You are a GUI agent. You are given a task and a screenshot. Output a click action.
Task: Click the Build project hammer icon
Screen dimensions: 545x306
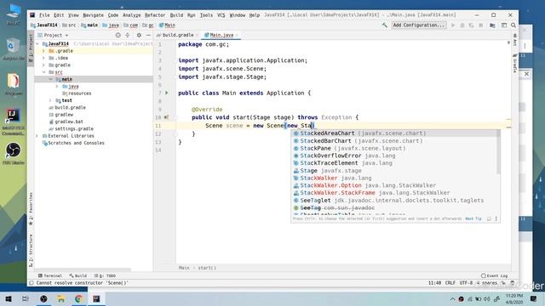[384, 25]
